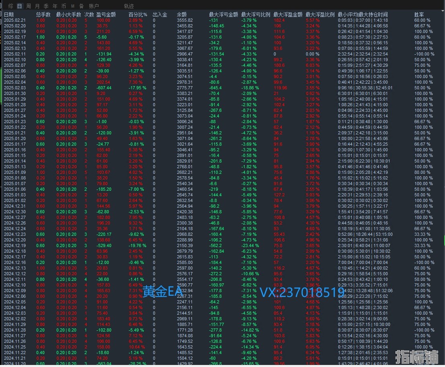
Task: Click the profit value -220.17
Action: coord(104,234)
